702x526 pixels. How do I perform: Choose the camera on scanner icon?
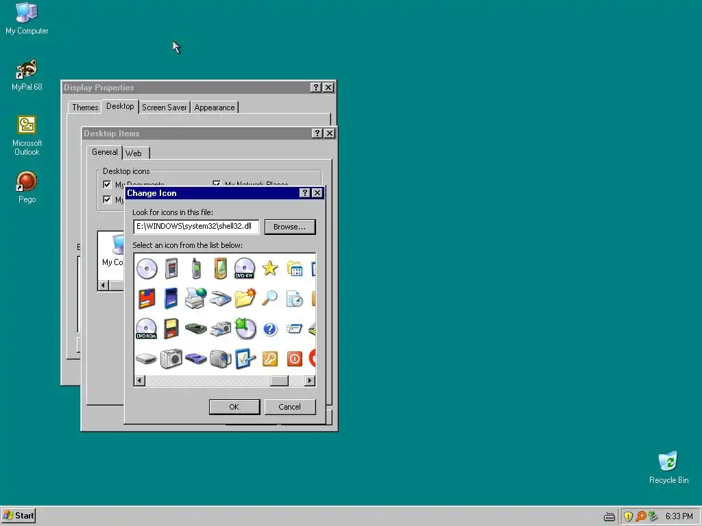(x=220, y=329)
